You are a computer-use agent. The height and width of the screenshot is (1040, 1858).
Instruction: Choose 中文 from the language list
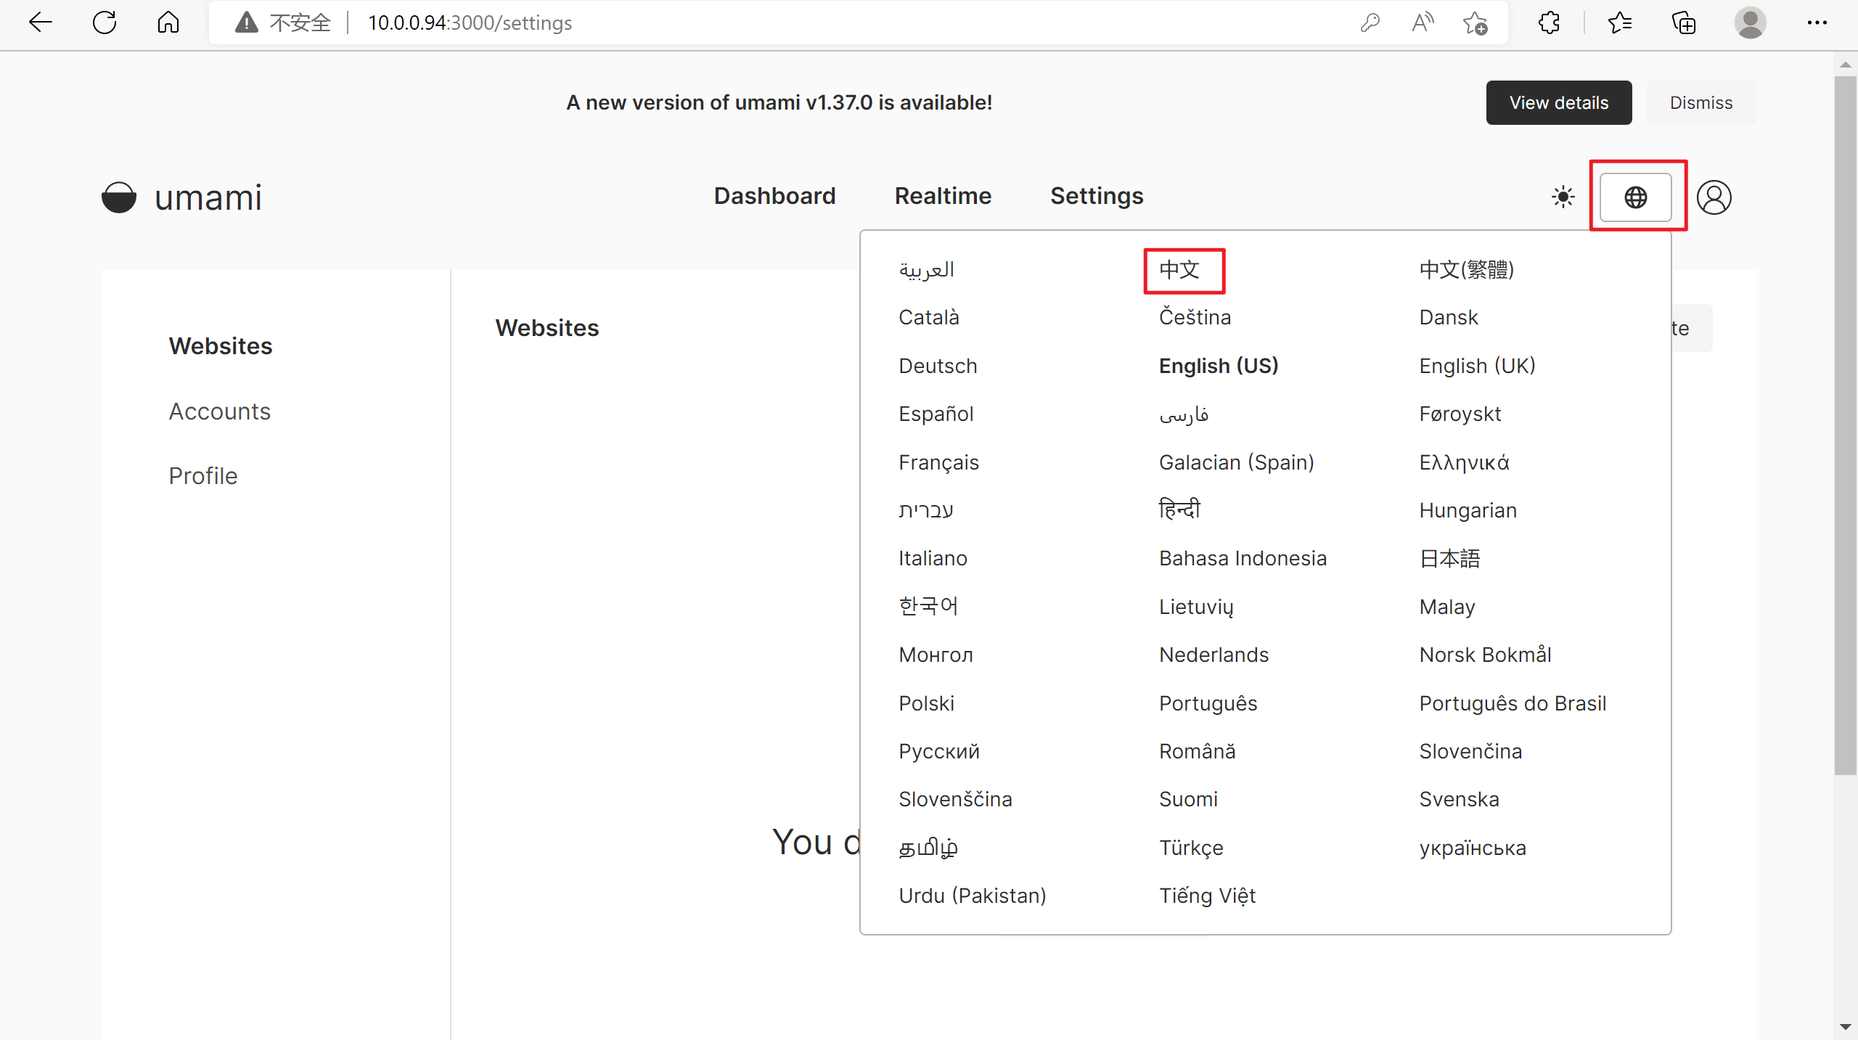[1179, 269]
